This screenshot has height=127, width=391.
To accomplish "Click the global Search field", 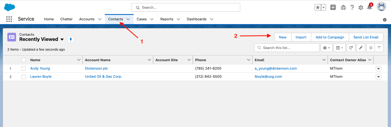I will coord(186,7).
